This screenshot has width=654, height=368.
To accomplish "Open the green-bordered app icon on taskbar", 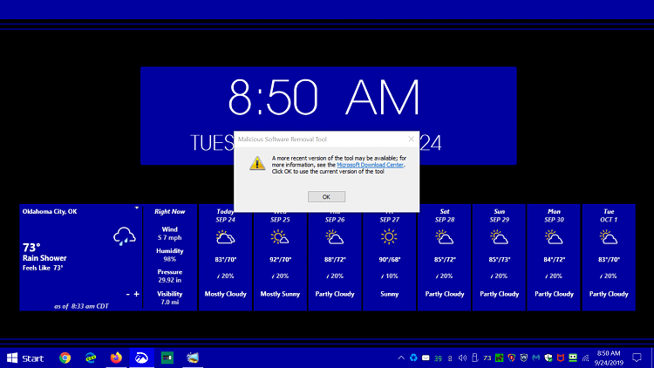I will click(167, 358).
